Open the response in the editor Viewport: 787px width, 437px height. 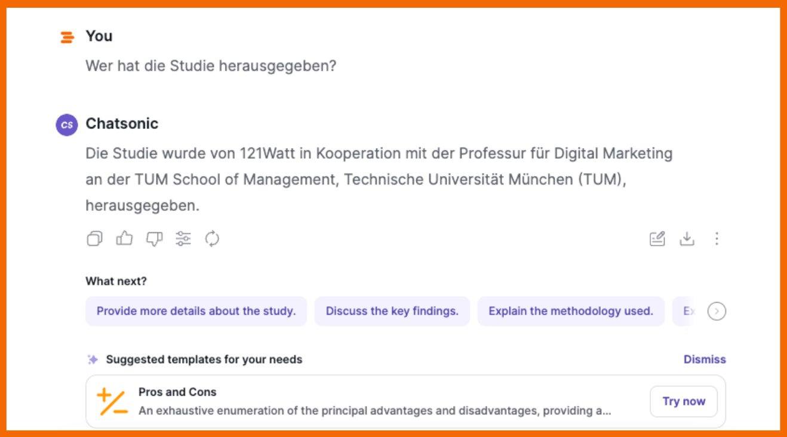tap(657, 239)
